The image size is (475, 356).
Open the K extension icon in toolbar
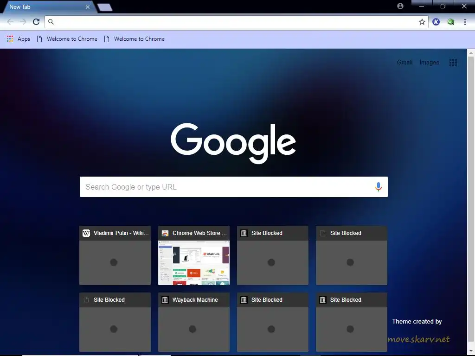436,22
